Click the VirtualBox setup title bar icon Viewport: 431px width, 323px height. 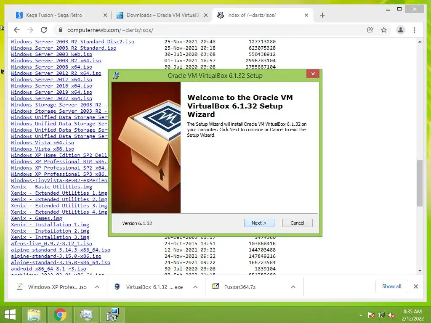point(116,75)
